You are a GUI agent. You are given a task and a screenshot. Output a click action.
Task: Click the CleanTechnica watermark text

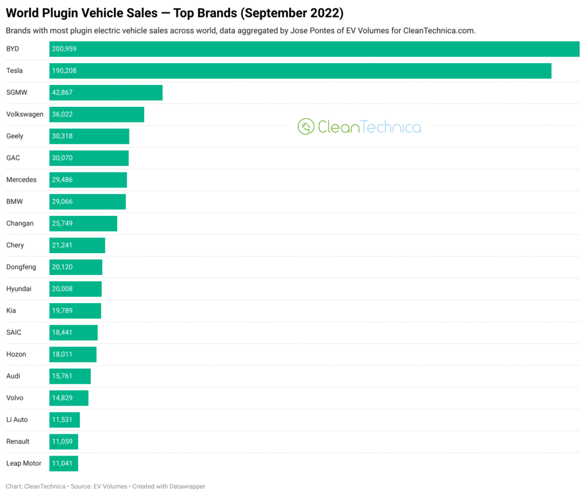[370, 127]
